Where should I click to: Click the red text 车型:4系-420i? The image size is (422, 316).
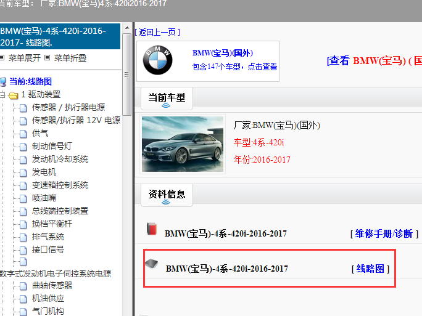[259, 142]
